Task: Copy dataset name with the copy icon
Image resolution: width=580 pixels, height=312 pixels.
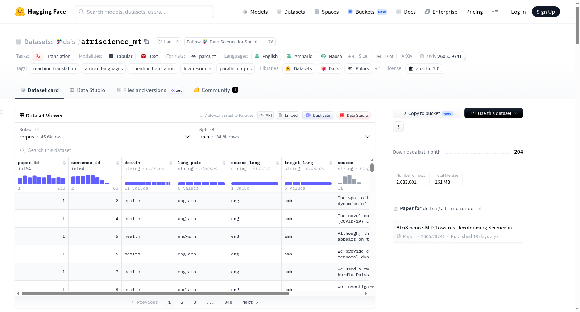Action: point(146,42)
